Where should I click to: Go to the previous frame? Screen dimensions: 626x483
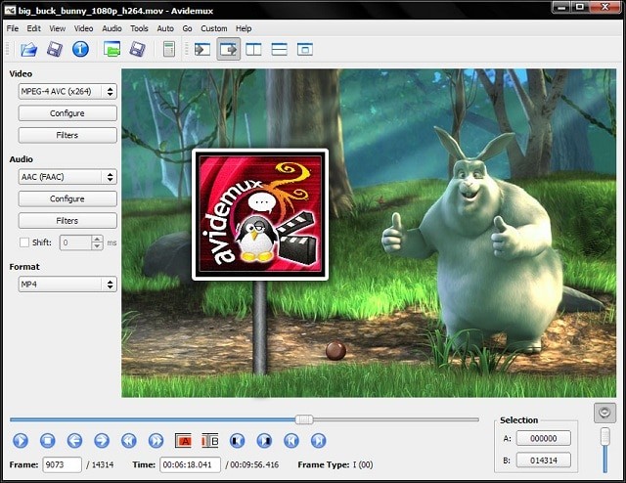click(x=74, y=441)
